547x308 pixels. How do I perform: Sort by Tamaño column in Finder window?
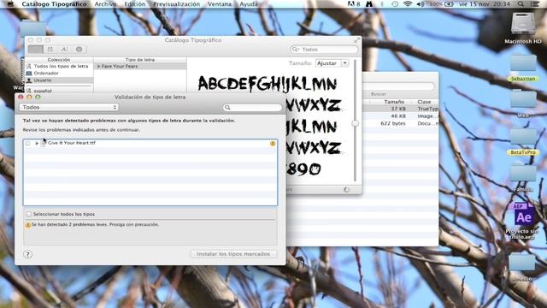coord(394,102)
